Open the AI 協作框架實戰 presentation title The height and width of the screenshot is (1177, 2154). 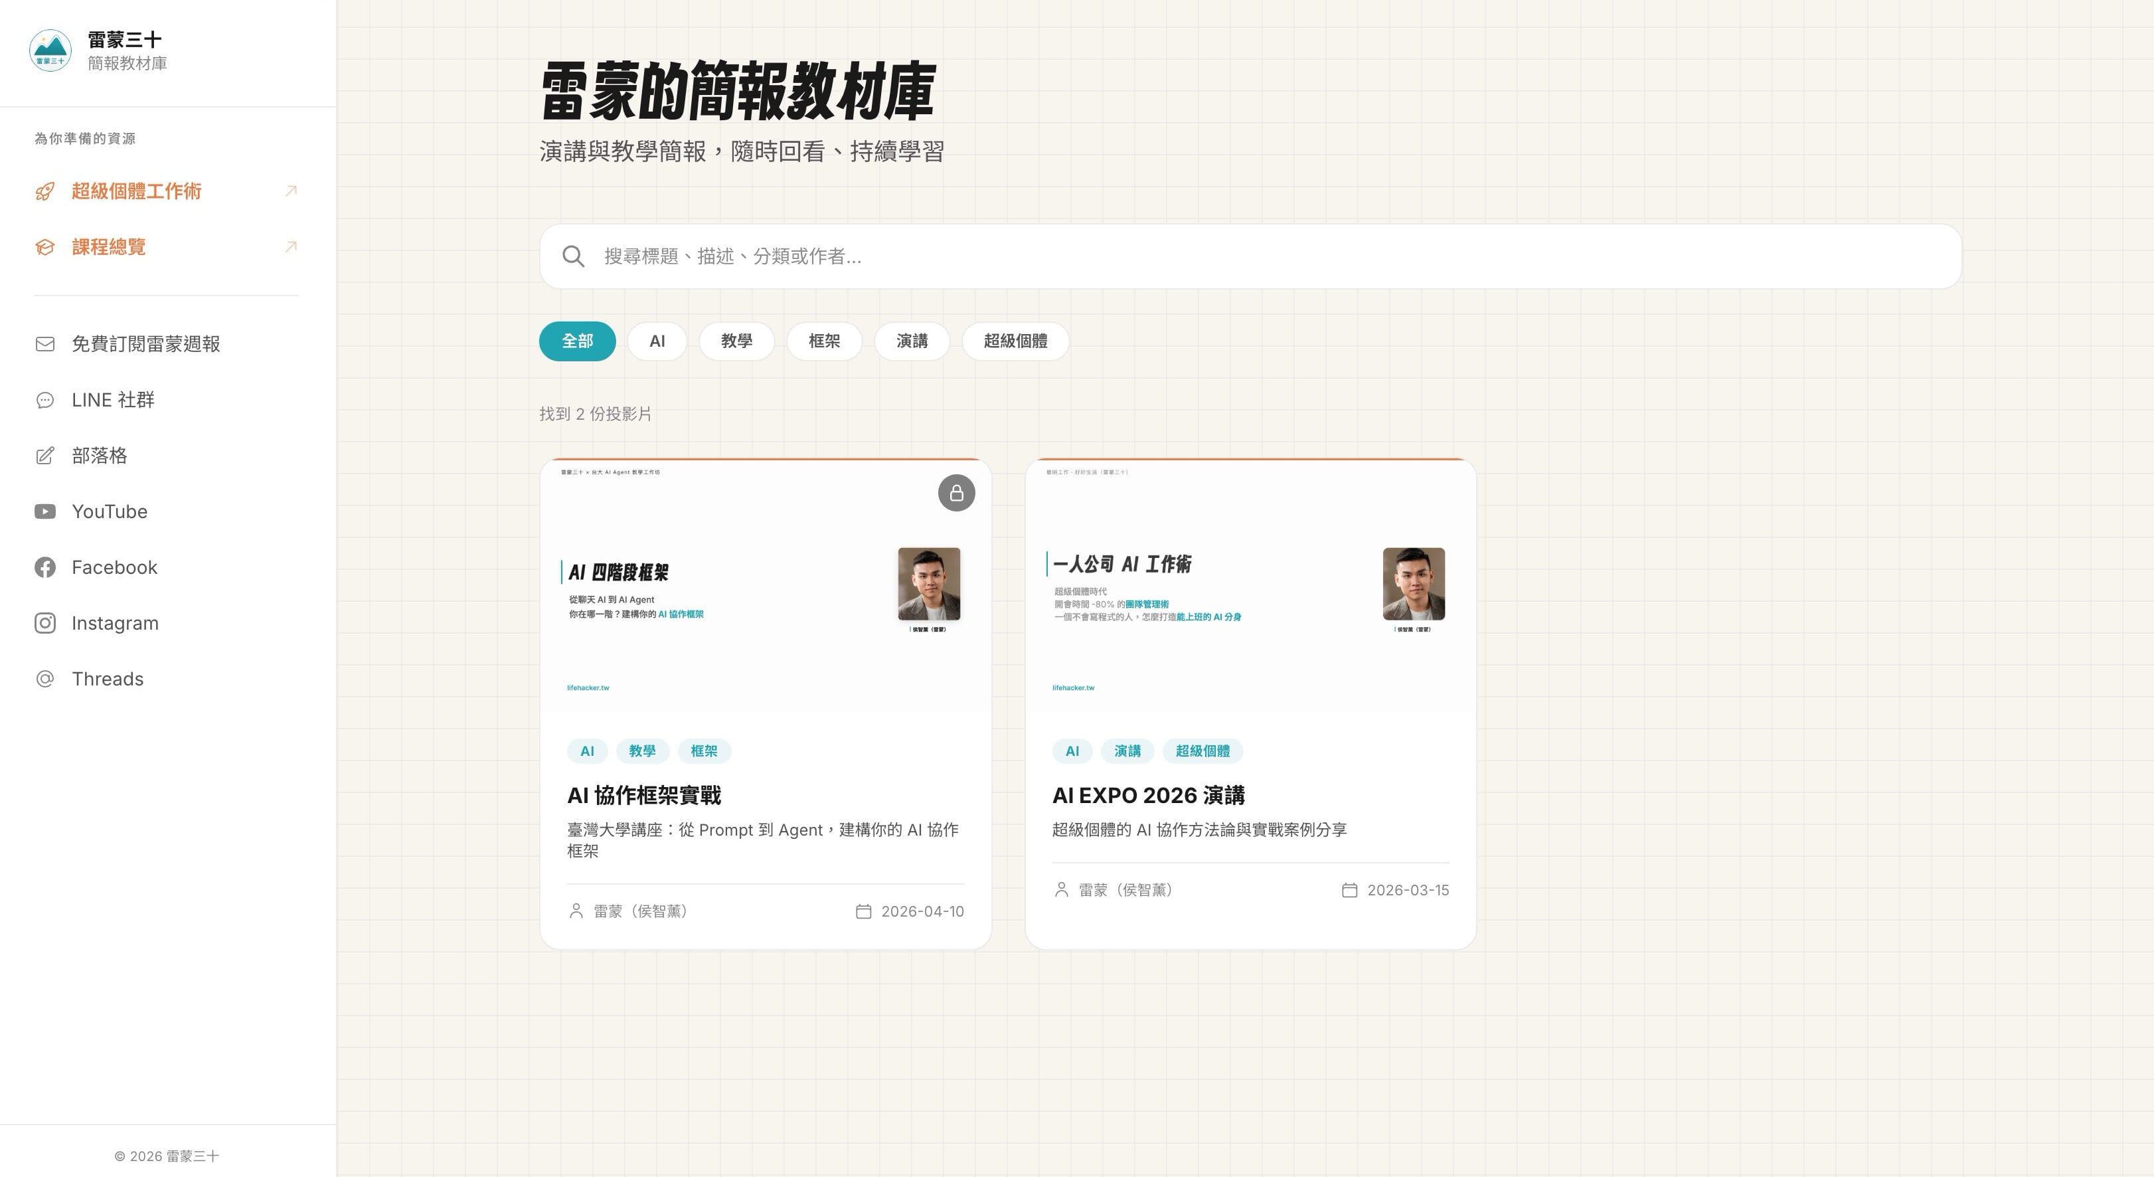point(645,796)
